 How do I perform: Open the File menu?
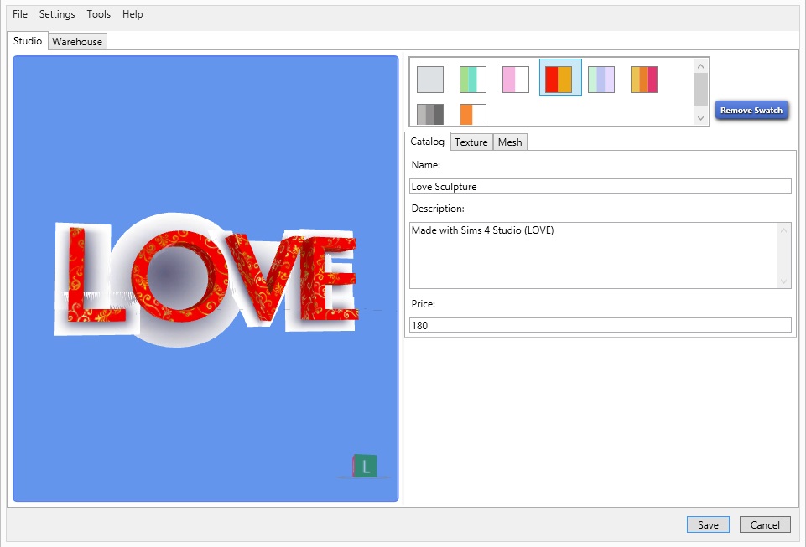(20, 14)
